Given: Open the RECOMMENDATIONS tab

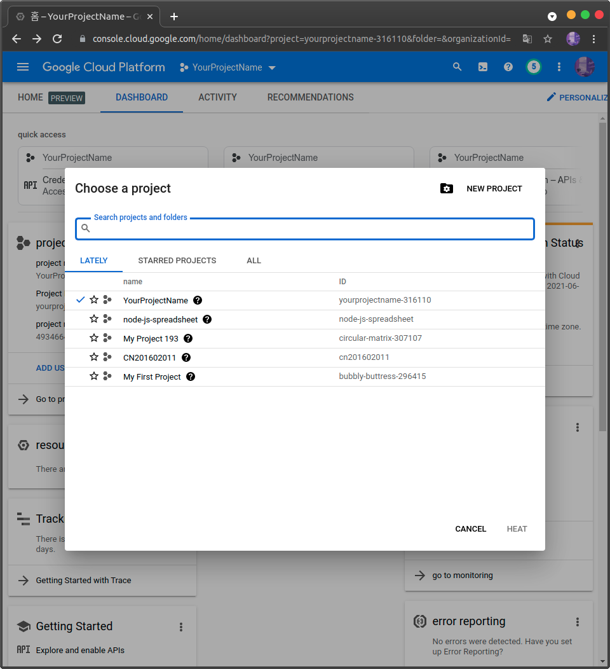Looking at the screenshot, I should click(310, 97).
